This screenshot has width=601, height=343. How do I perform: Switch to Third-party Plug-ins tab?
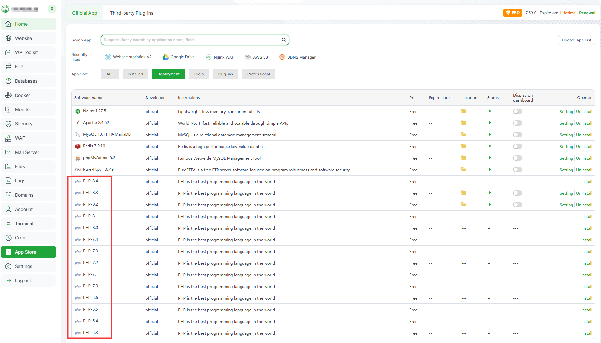tap(132, 13)
